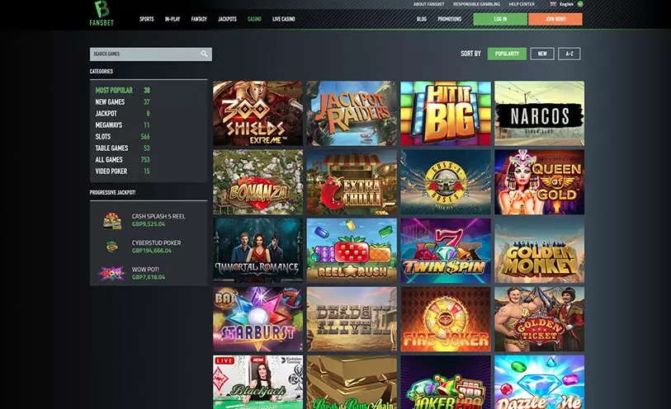The height and width of the screenshot is (409, 671).
Task: Open the UK flag language selector
Action: (565, 4)
